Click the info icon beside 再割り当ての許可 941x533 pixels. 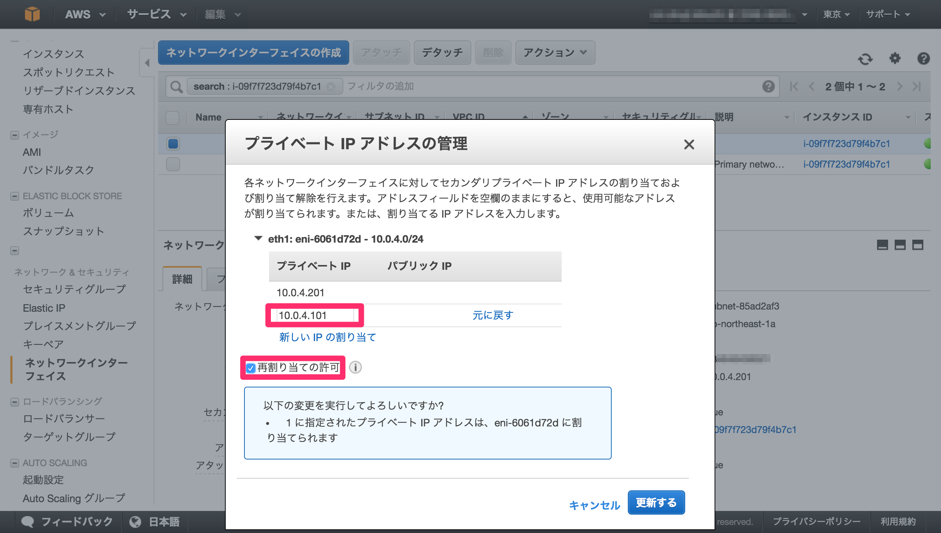tap(356, 367)
